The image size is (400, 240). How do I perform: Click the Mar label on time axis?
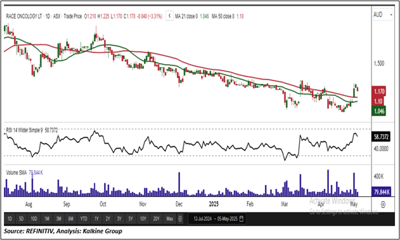(x=284, y=204)
